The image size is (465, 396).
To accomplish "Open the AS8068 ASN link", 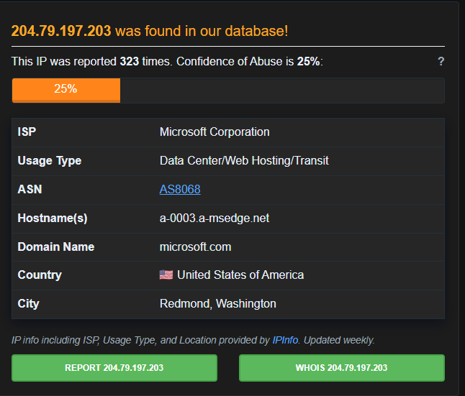I will (x=180, y=189).
